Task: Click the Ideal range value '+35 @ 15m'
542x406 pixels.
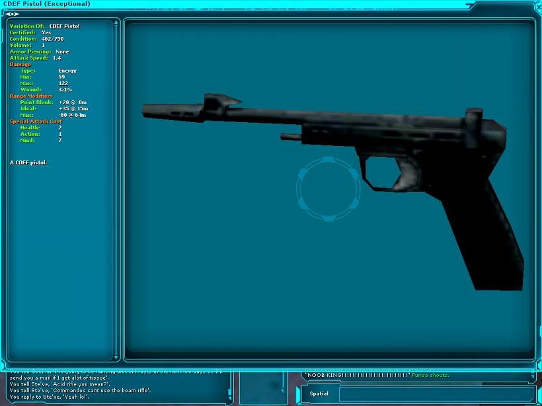Action: click(73, 109)
